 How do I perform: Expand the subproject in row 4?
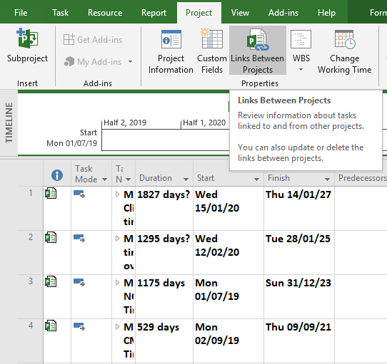pyautogui.click(x=118, y=327)
